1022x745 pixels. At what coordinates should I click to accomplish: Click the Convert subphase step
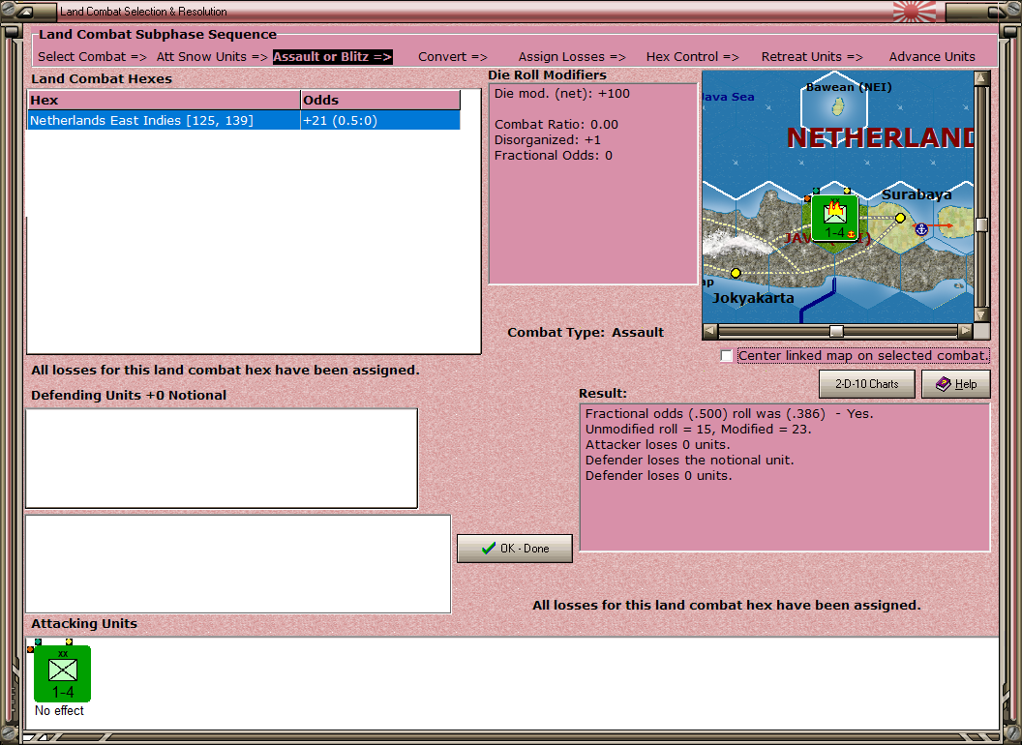click(x=453, y=57)
